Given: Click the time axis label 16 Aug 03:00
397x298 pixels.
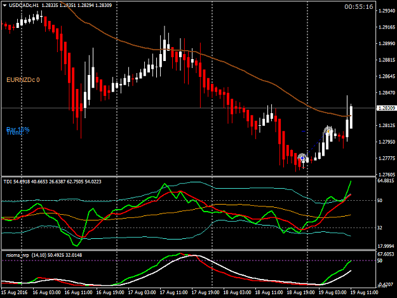Looking at the screenshot, I should [x=46, y=292].
